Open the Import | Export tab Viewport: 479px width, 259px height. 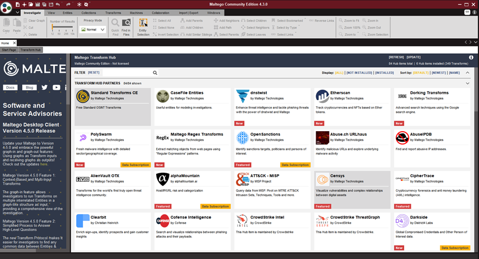(188, 13)
